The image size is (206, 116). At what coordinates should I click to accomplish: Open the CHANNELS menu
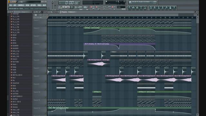point(21,5)
